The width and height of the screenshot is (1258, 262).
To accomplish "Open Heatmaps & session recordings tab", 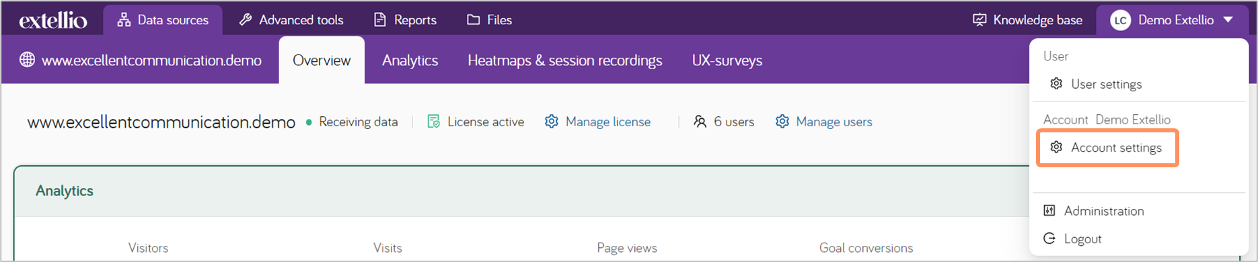I will [x=565, y=60].
